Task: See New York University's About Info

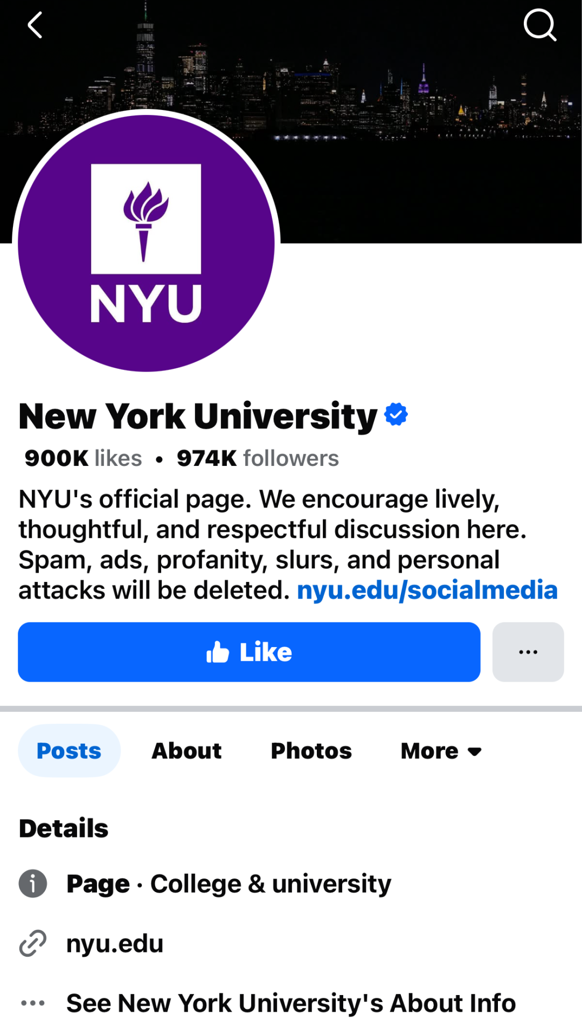Action: [x=291, y=1003]
